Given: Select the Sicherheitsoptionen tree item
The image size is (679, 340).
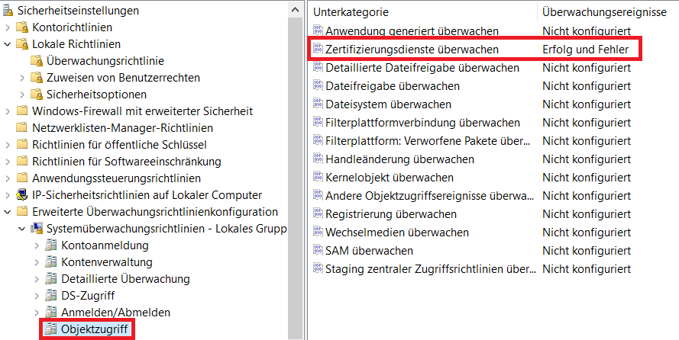Looking at the screenshot, I should [95, 95].
